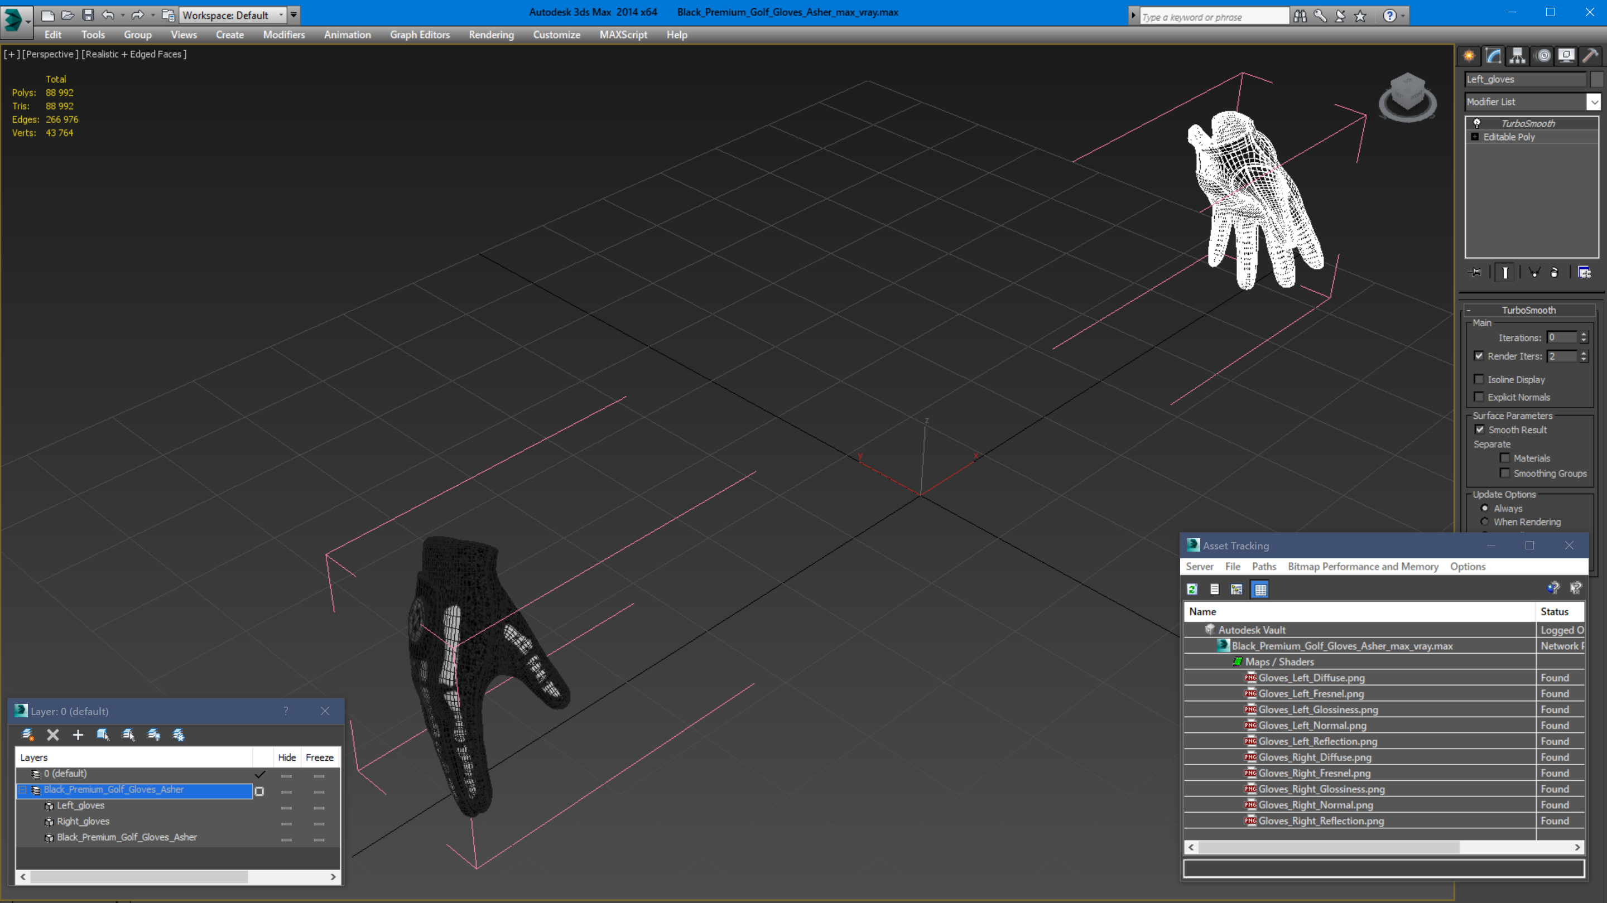Enable Separate by Materials checkbox
Viewport: 1607px width, 903px height.
[1505, 458]
